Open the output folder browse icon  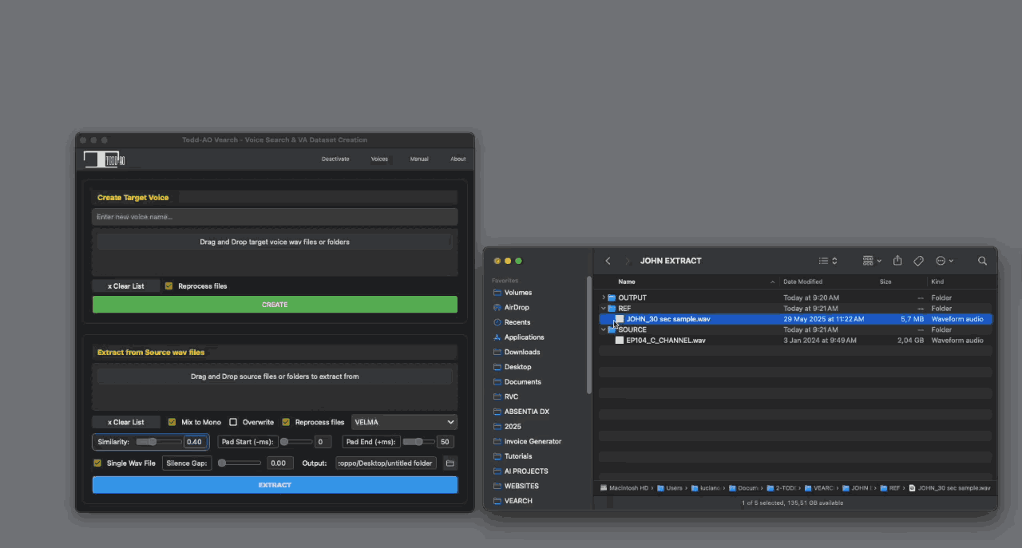point(450,463)
